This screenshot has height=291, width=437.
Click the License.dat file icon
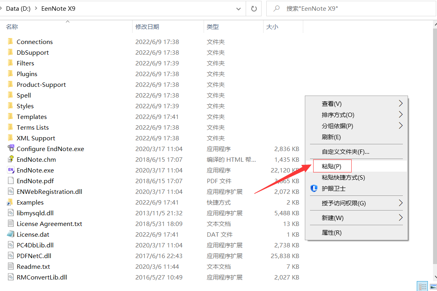[x=11, y=234]
